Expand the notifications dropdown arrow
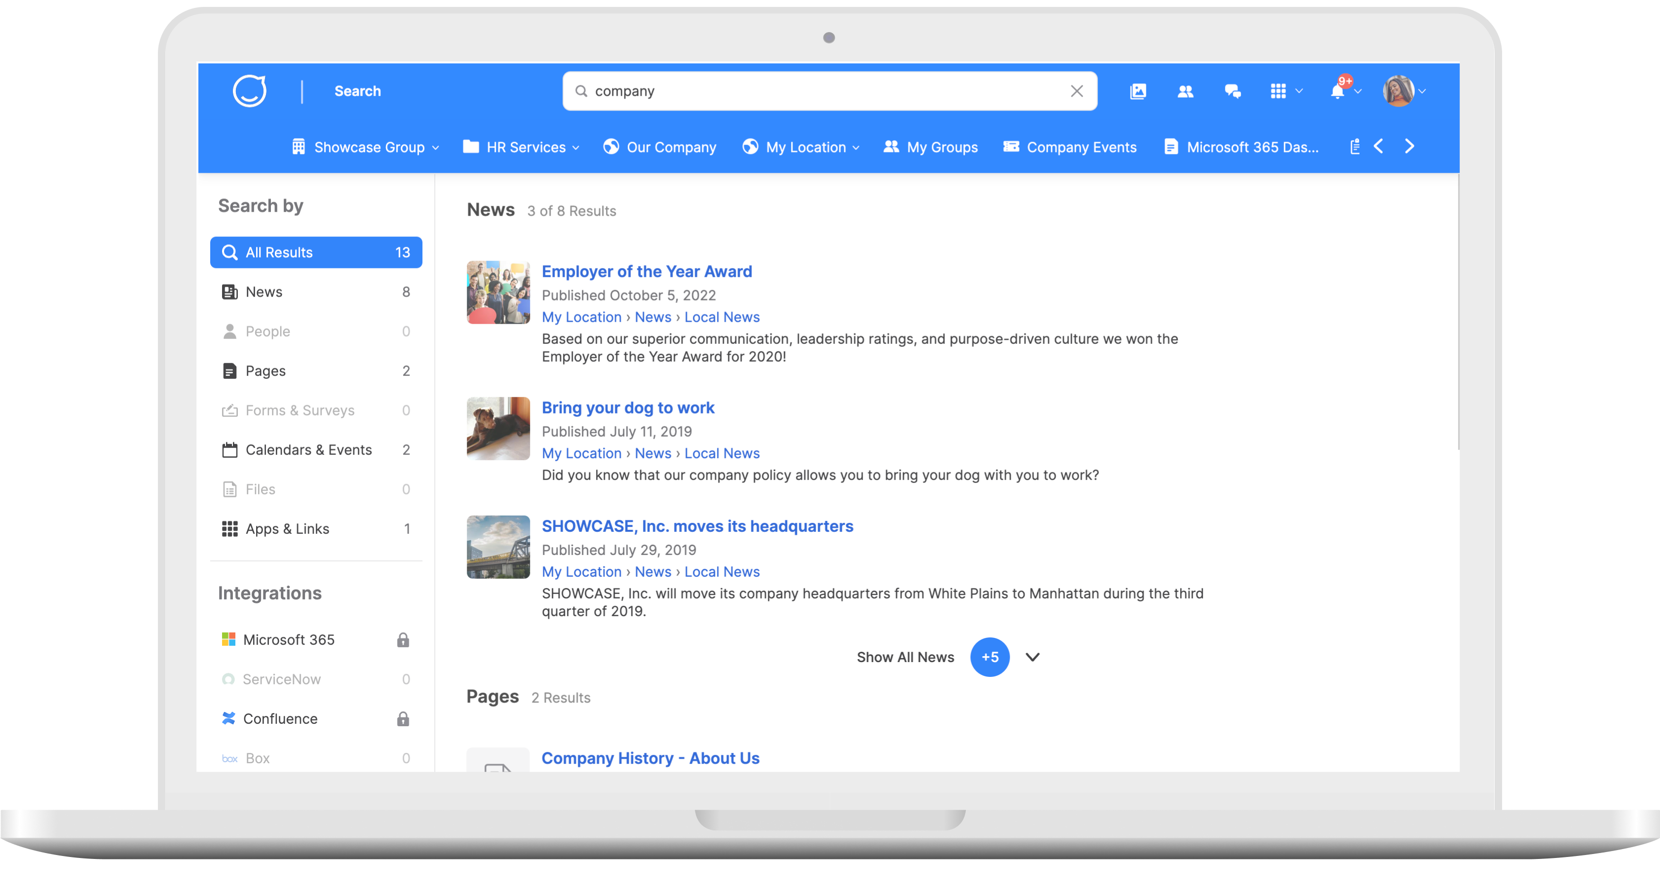 tap(1358, 92)
